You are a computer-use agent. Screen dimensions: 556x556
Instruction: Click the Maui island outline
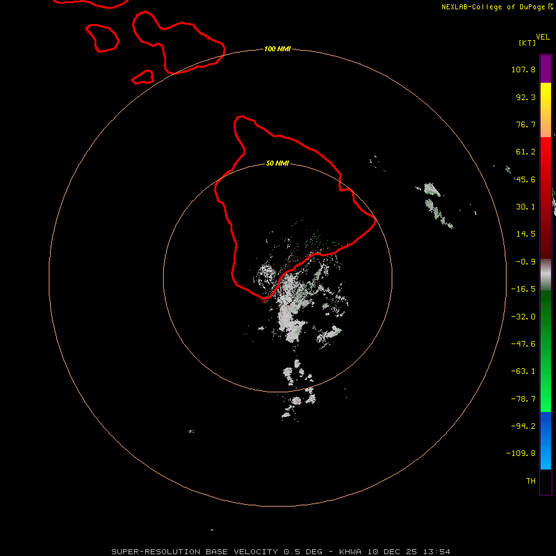coord(179,43)
